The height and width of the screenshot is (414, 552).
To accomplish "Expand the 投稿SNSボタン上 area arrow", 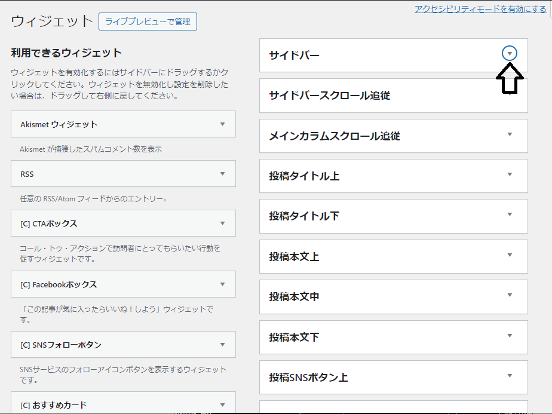I will click(x=510, y=376).
